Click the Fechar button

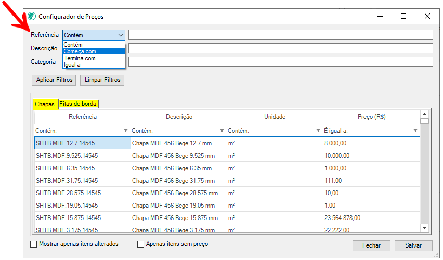click(371, 245)
